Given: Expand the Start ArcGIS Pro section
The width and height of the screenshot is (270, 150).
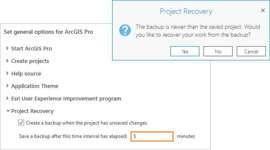Looking at the screenshot, I should pos(7,48).
